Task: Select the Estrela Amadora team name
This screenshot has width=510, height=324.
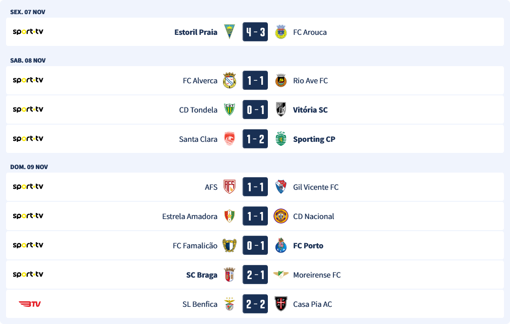Action: (x=190, y=216)
